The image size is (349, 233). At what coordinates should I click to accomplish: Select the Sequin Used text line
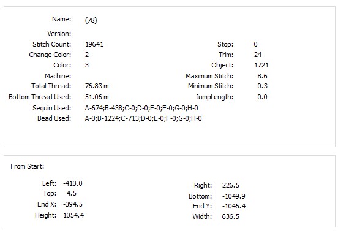click(x=141, y=108)
